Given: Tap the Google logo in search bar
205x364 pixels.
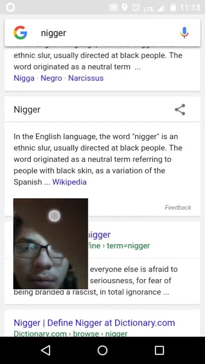Looking at the screenshot, I should (20, 32).
